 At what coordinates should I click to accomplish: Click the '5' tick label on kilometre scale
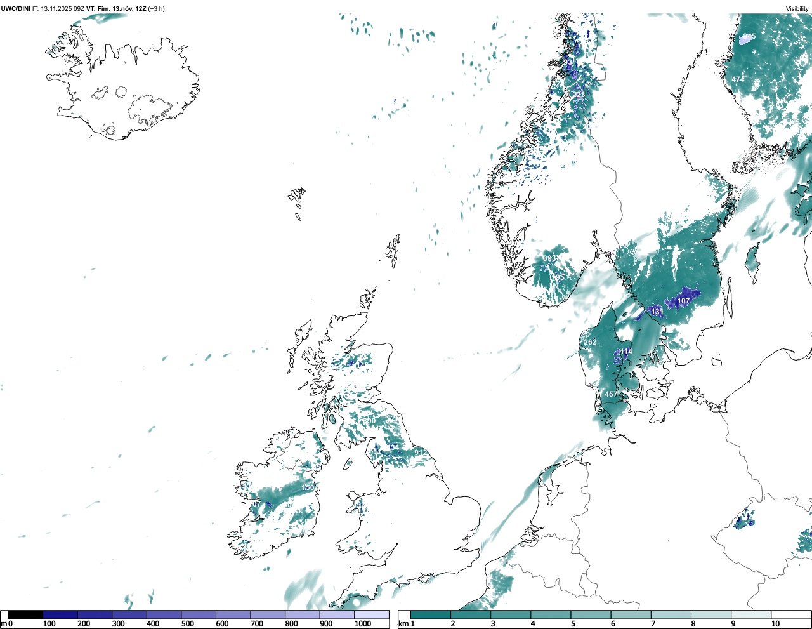(573, 624)
